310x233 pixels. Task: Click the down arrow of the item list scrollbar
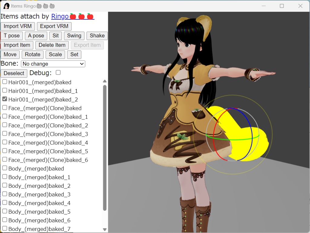(105, 229)
